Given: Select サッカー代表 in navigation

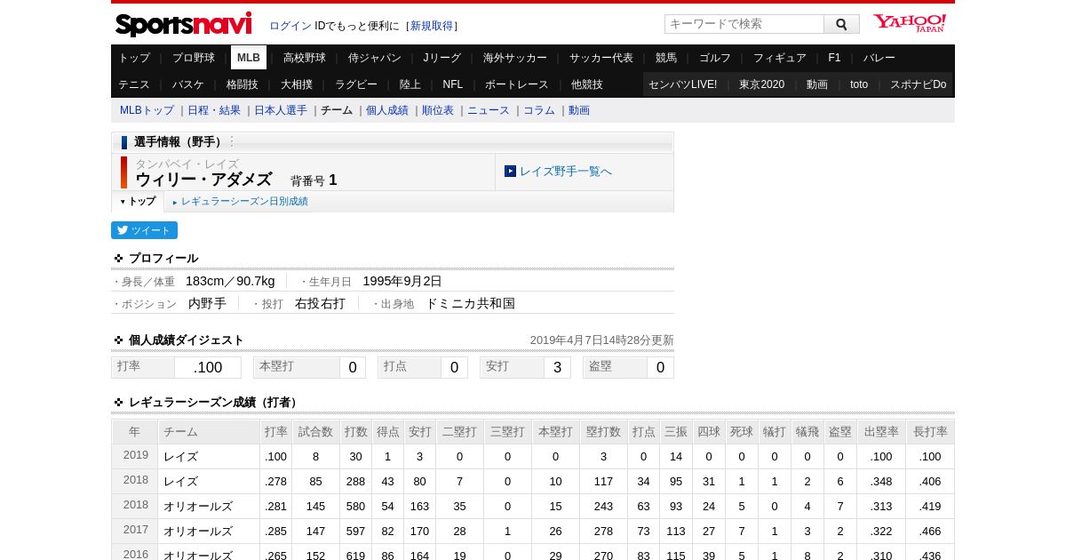Looking at the screenshot, I should 601,58.
